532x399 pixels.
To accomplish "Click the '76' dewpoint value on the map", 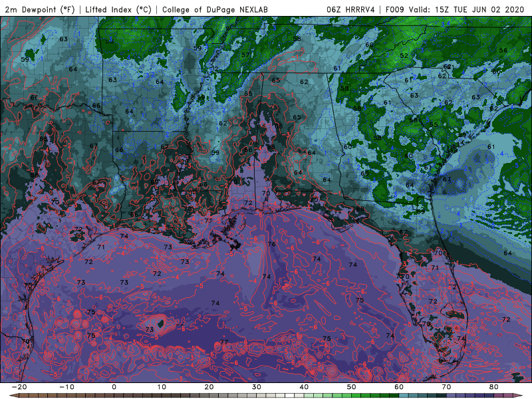I will tap(271, 244).
